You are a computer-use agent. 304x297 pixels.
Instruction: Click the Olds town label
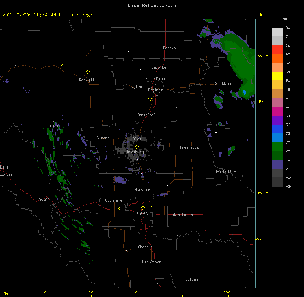point(137,139)
